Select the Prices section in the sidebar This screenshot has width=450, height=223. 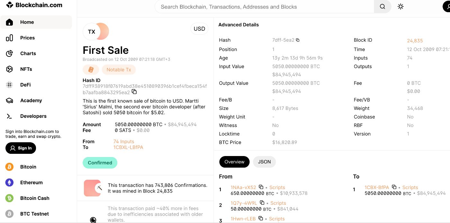pyautogui.click(x=27, y=37)
